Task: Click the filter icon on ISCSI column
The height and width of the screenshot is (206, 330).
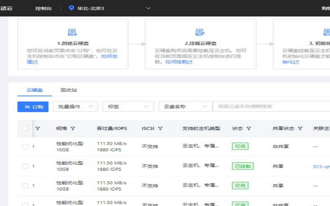Action: click(160, 129)
